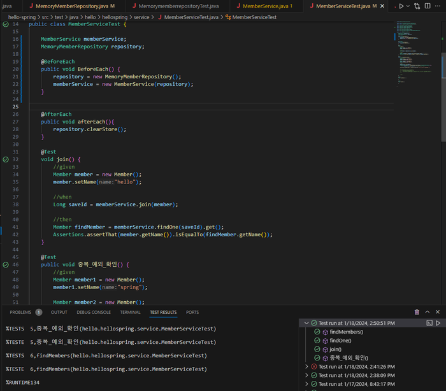This screenshot has width=446, height=391.
Task: Click the Assertions.assertThat code line
Action: point(162,234)
